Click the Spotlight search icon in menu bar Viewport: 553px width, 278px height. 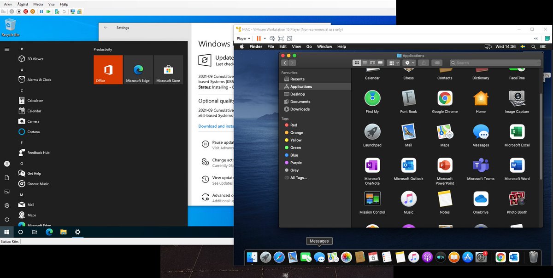click(533, 46)
